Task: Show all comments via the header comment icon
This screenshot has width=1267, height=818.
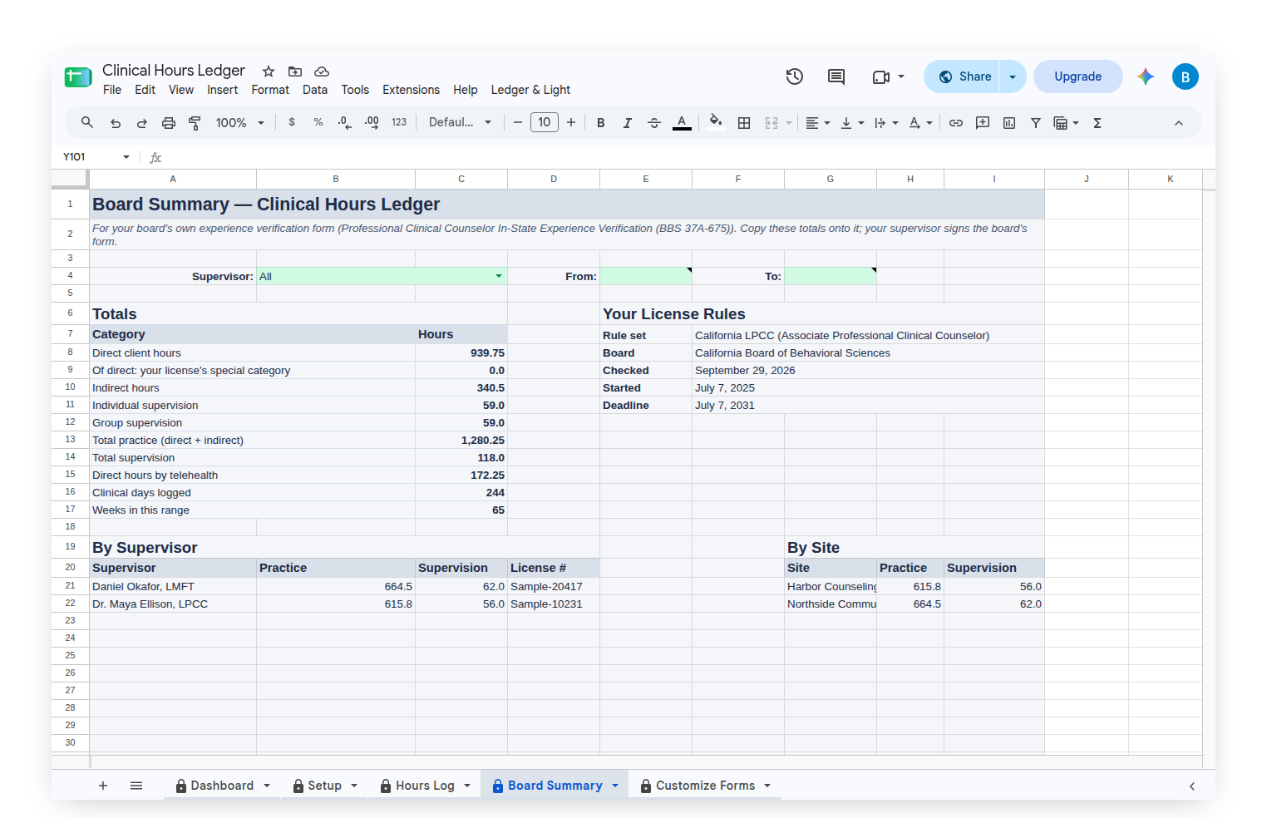Action: [836, 76]
